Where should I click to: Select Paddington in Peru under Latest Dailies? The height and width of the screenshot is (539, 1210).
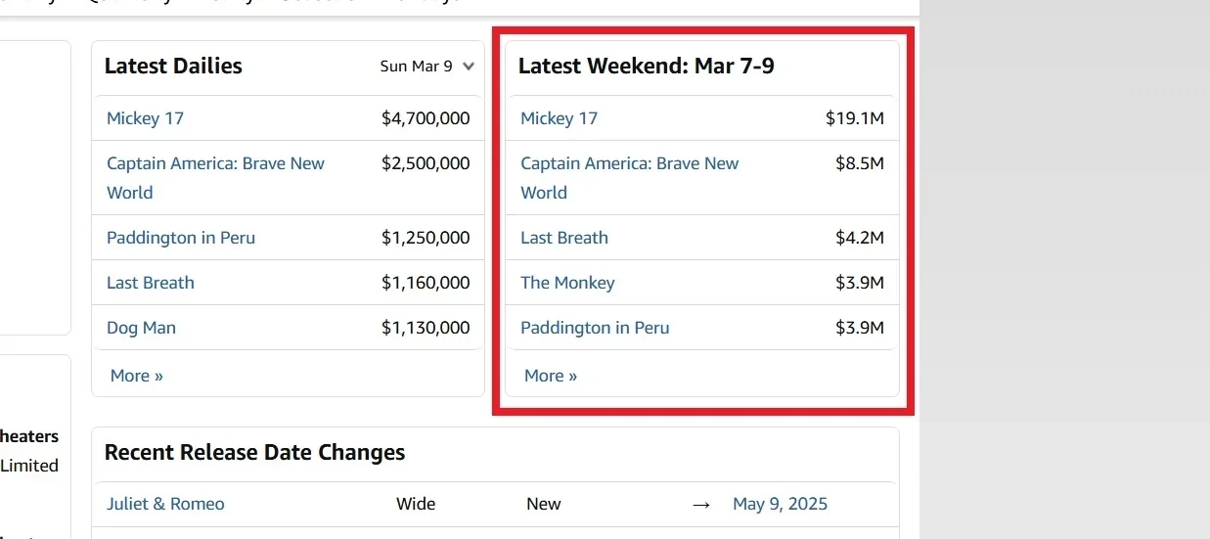pos(181,238)
